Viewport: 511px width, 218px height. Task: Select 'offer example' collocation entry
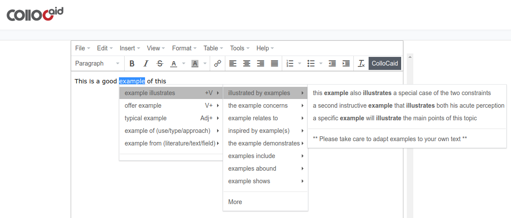(171, 106)
